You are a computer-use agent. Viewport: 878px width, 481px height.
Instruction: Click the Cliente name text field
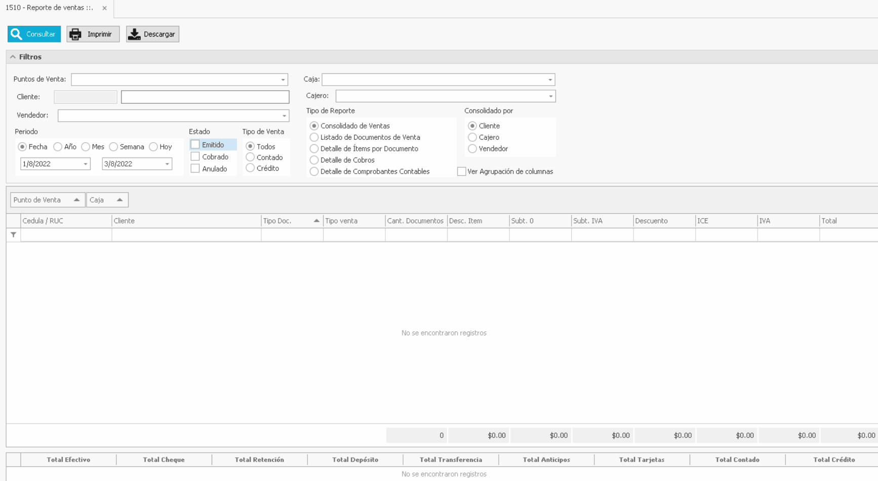[205, 97]
